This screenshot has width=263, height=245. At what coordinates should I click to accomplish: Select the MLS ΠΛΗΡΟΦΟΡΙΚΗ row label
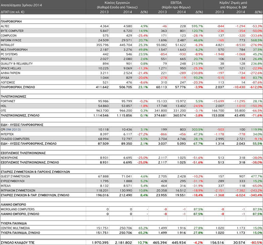14,50
